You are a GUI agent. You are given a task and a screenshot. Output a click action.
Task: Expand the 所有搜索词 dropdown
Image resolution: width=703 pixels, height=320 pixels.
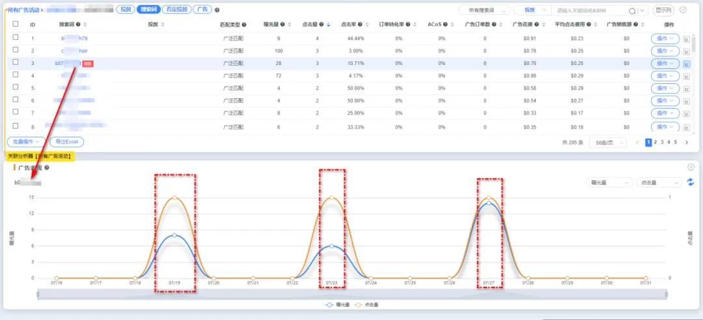point(484,10)
